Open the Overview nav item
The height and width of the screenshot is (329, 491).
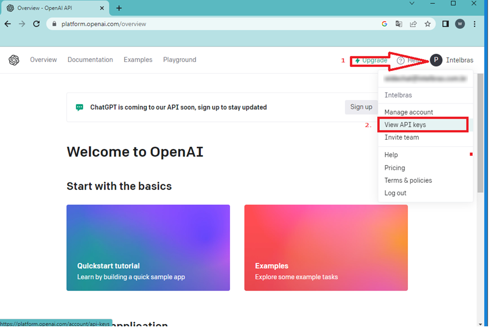[x=44, y=60]
